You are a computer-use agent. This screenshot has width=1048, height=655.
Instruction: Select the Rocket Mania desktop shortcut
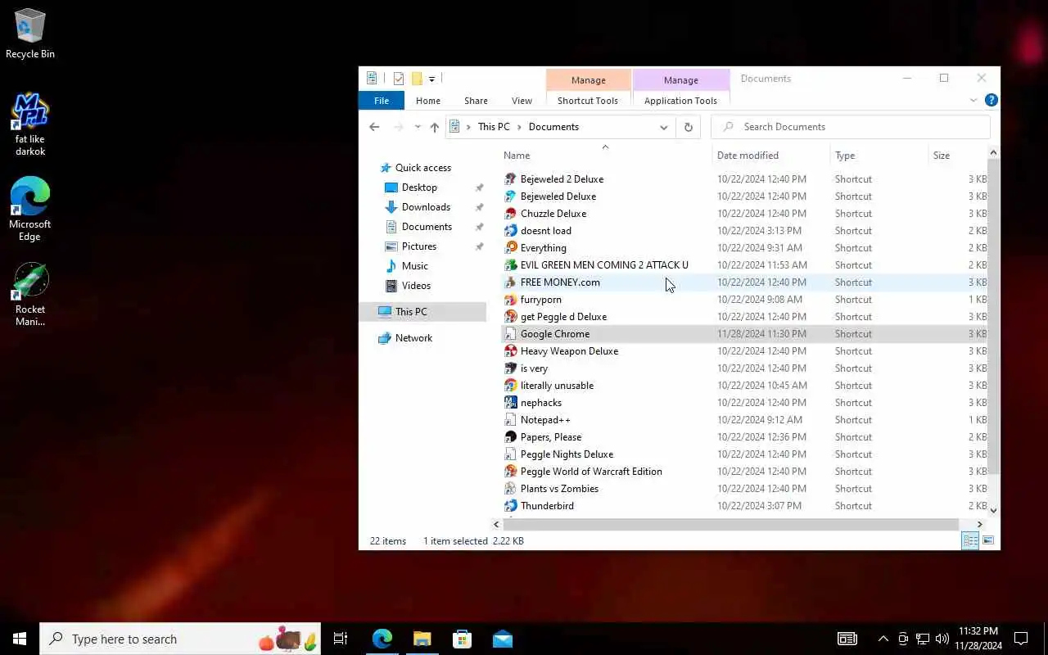pos(30,295)
